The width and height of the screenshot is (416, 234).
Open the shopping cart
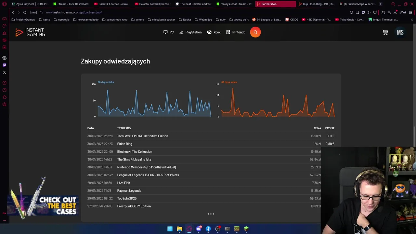point(385,32)
